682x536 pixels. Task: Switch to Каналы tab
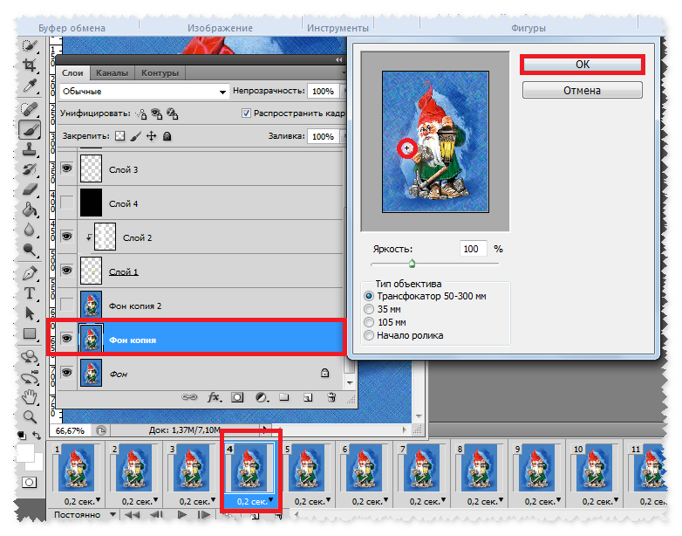click(112, 73)
